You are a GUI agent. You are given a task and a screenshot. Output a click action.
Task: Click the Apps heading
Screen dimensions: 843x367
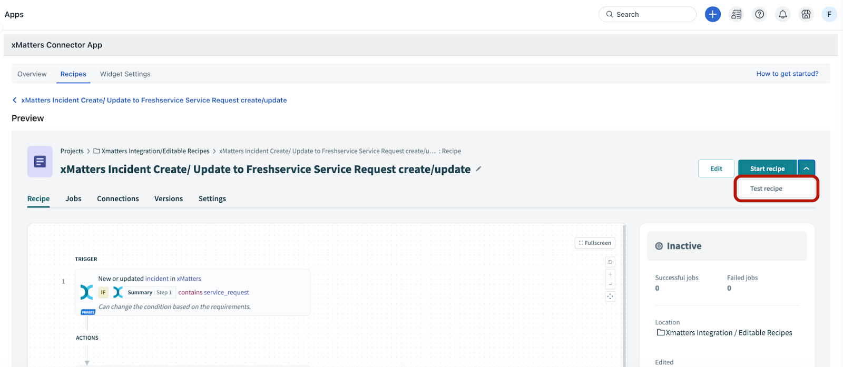click(x=14, y=14)
